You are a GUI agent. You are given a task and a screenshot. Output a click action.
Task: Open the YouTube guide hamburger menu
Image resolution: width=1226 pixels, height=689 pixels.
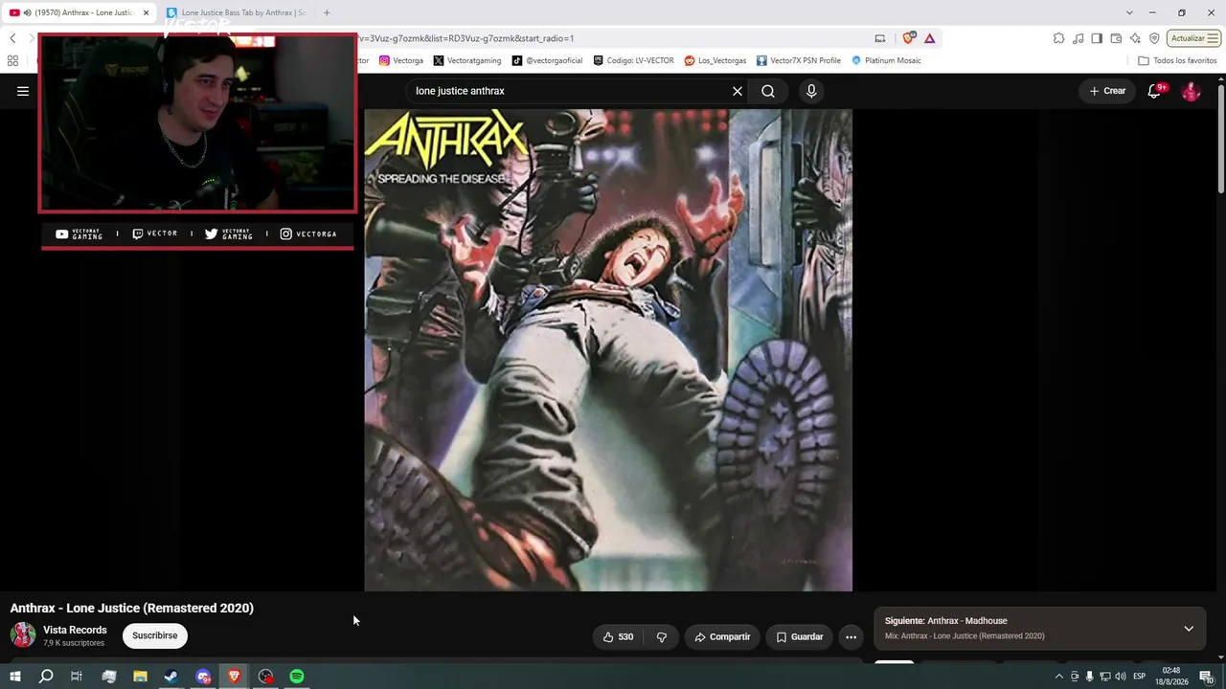(x=23, y=91)
